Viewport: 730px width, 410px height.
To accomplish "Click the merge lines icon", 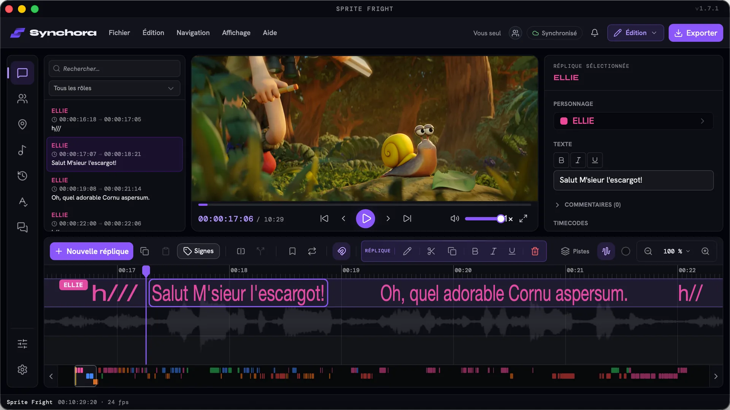I will pyautogui.click(x=260, y=251).
